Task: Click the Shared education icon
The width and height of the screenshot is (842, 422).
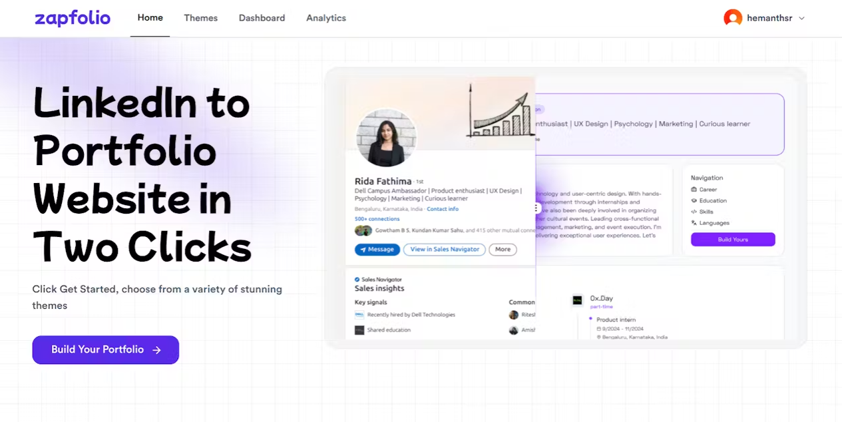Action: coord(359,330)
